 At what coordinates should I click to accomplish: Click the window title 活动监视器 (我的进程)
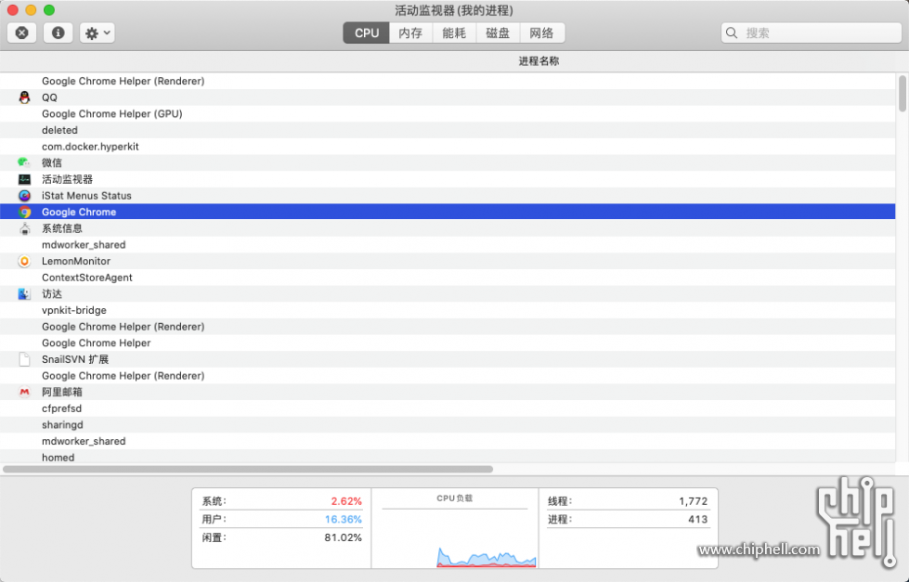point(454,10)
